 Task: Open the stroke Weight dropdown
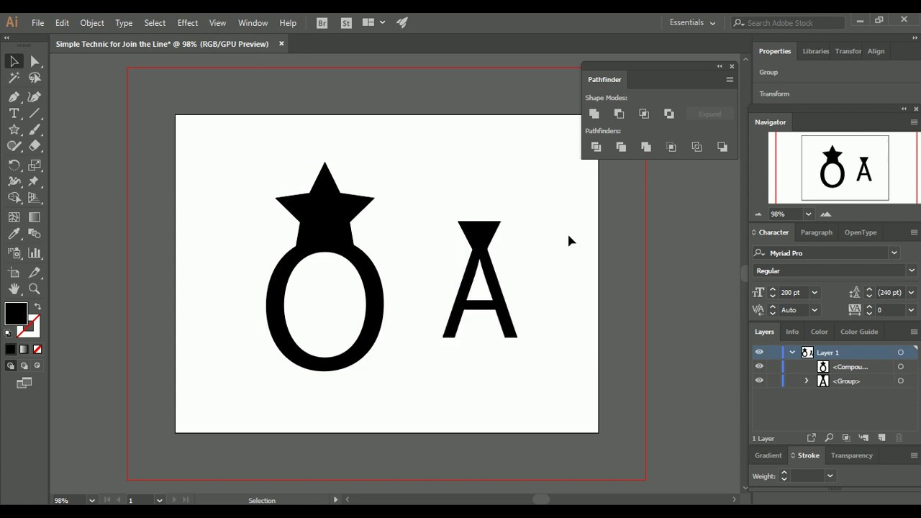tap(830, 476)
